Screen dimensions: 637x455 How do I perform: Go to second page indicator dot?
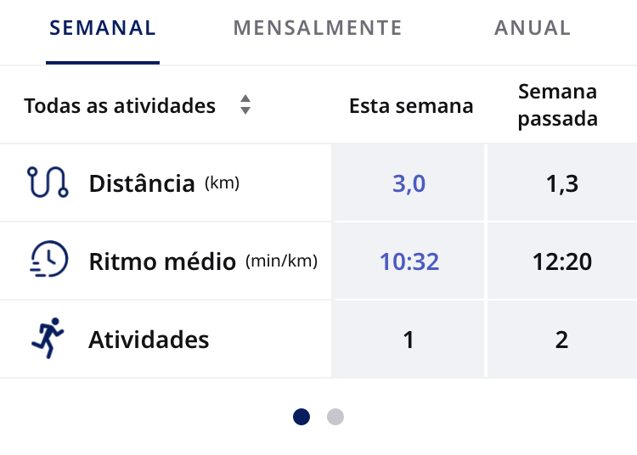click(335, 417)
